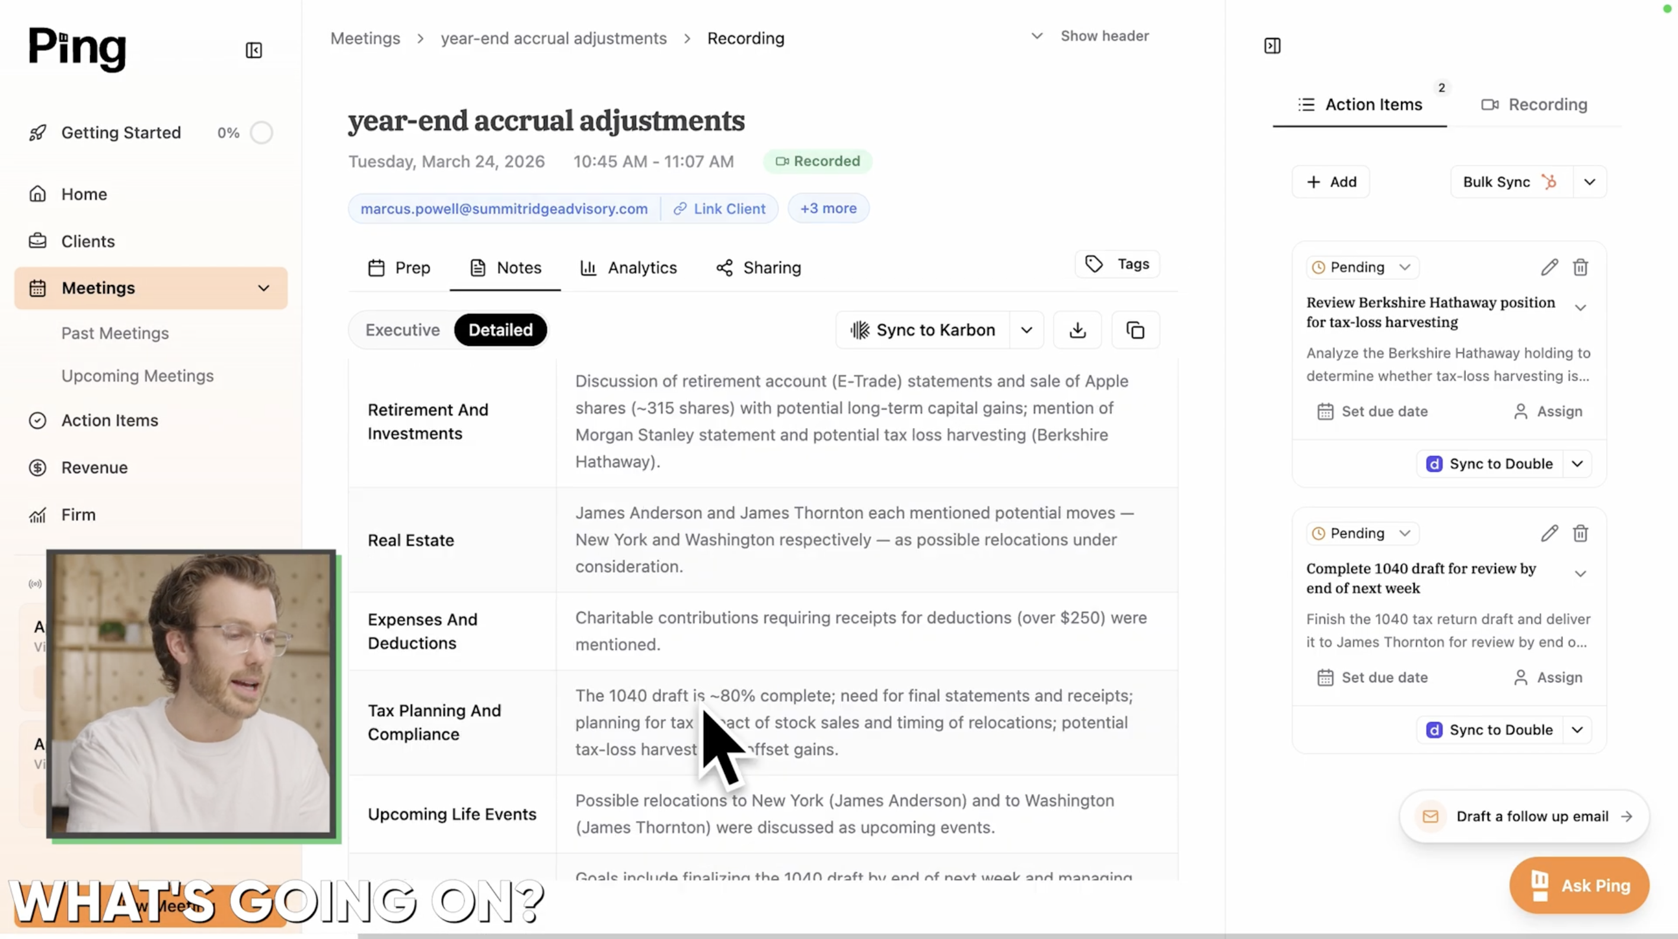This screenshot has height=939, width=1678.
Task: Open Sync to Double options for Berkshire item
Action: [x=1577, y=464]
